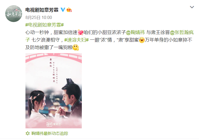199x140 pixels.
Task: Open 鞠婧祎最新动态追踪 tracking link
Action: click(50, 134)
